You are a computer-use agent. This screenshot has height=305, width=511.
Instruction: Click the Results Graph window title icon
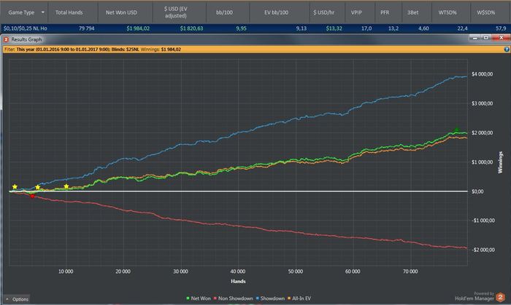(x=6, y=39)
